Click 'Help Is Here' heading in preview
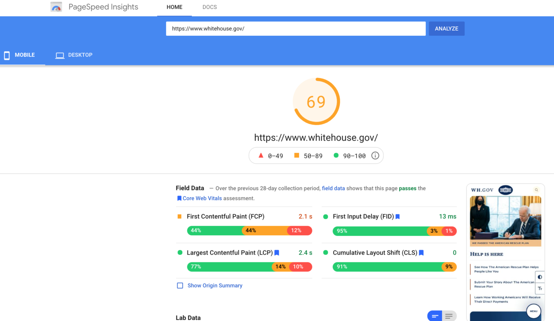554x321 pixels. [x=486, y=254]
